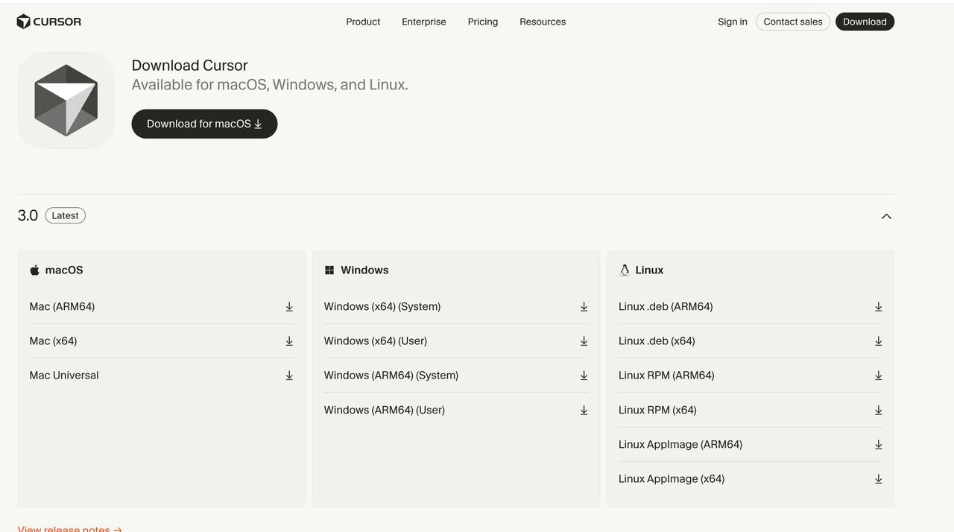
Task: Click download icon for Linux AppImage (x64)
Action: point(879,479)
